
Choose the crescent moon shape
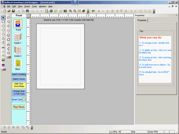pyautogui.click(x=8, y=49)
